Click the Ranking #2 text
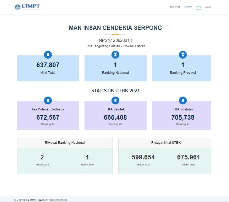229x202 pixels. point(48,124)
